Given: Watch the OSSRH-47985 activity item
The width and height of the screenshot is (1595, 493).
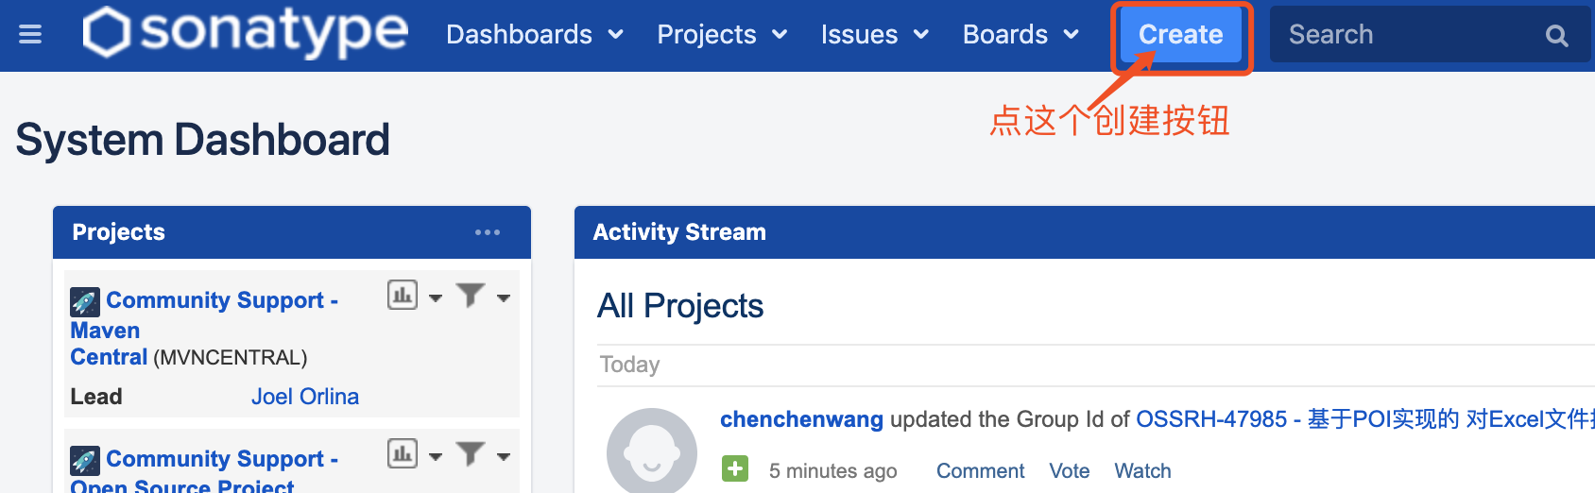Looking at the screenshot, I should [1142, 471].
